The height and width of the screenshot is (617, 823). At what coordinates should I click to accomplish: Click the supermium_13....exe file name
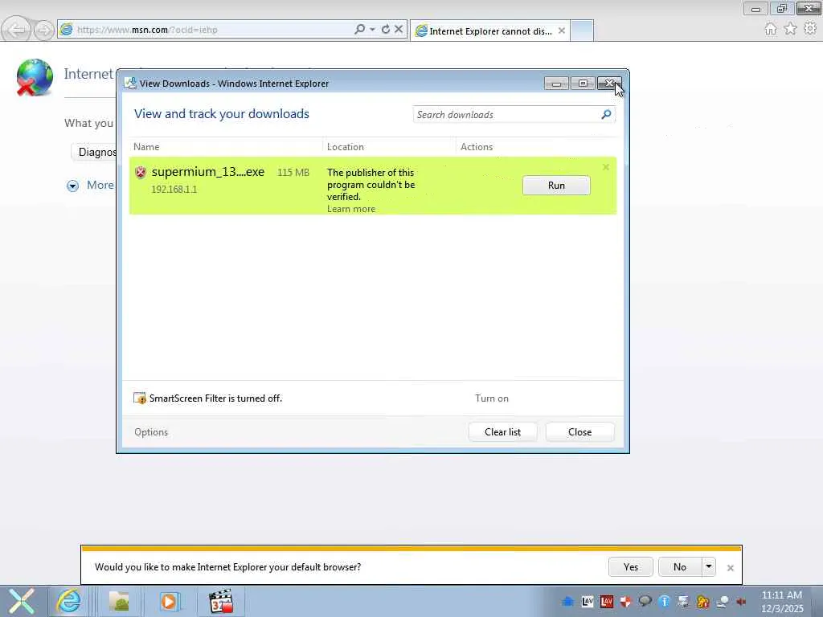pyautogui.click(x=208, y=172)
